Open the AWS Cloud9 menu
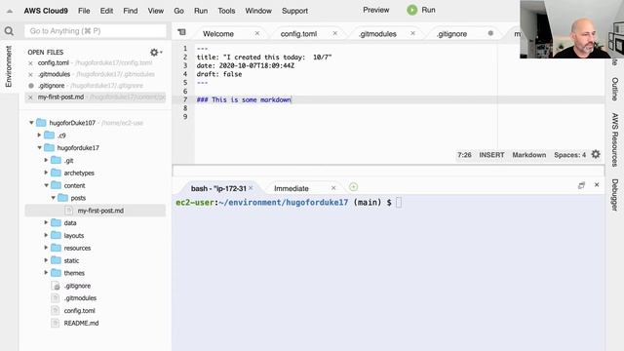The image size is (624, 351). (46, 11)
